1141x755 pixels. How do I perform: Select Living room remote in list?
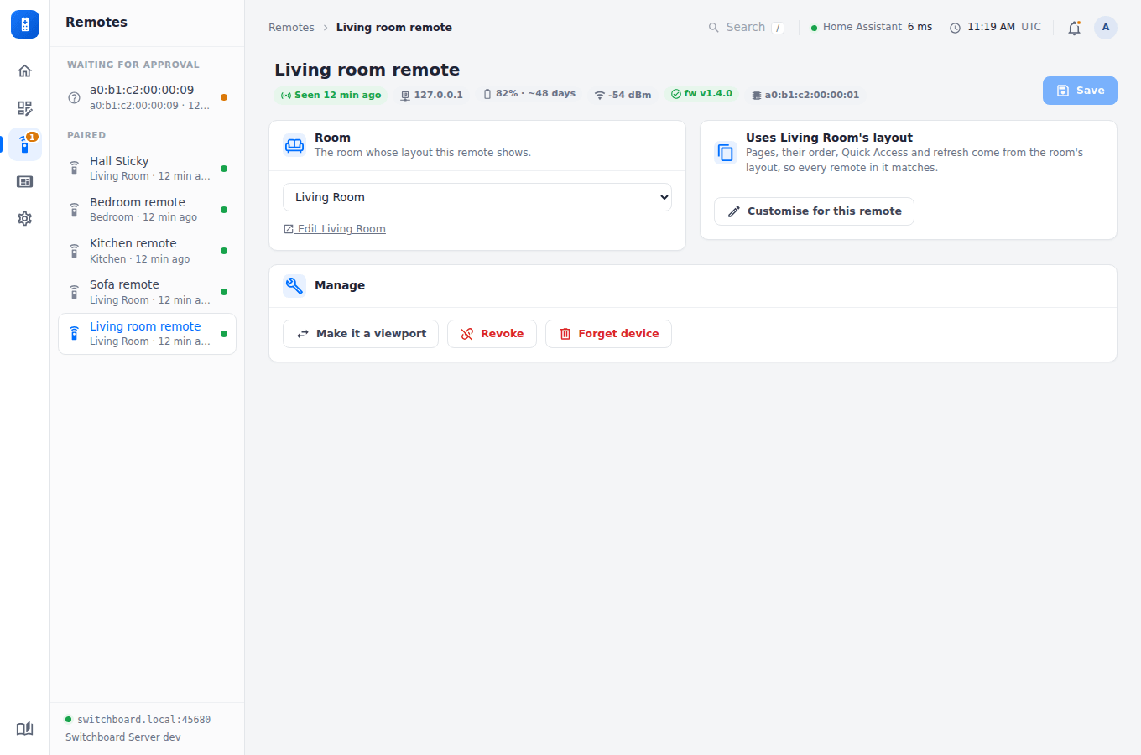(x=147, y=334)
